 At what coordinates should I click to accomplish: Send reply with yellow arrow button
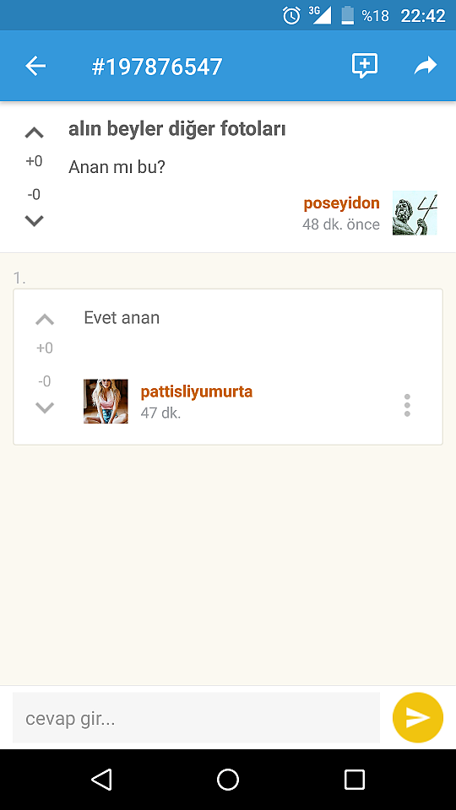pyautogui.click(x=418, y=717)
